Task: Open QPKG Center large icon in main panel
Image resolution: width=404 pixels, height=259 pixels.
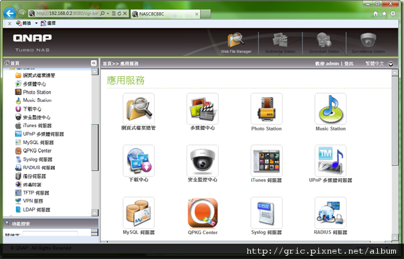Action: tap(203, 213)
